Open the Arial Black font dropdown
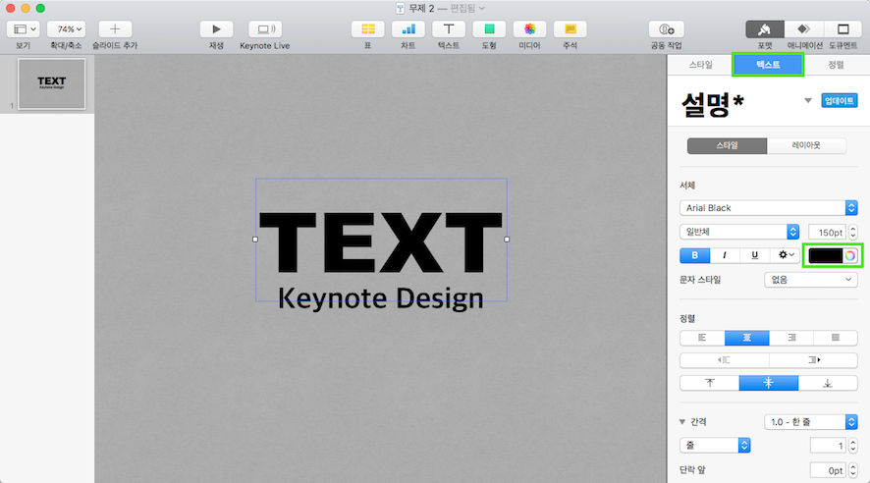The image size is (870, 483). 769,208
